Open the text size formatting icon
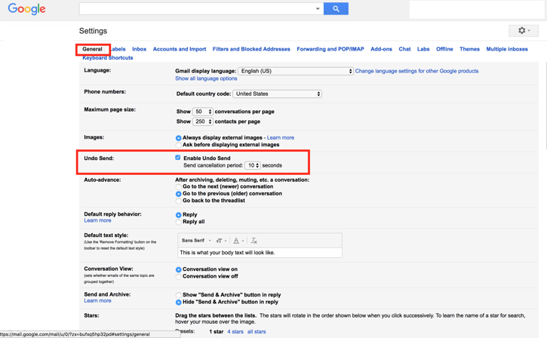 pyautogui.click(x=221, y=241)
